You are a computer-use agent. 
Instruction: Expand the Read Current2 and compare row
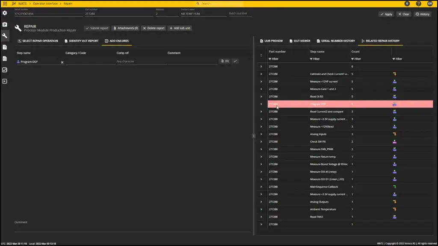click(x=261, y=111)
